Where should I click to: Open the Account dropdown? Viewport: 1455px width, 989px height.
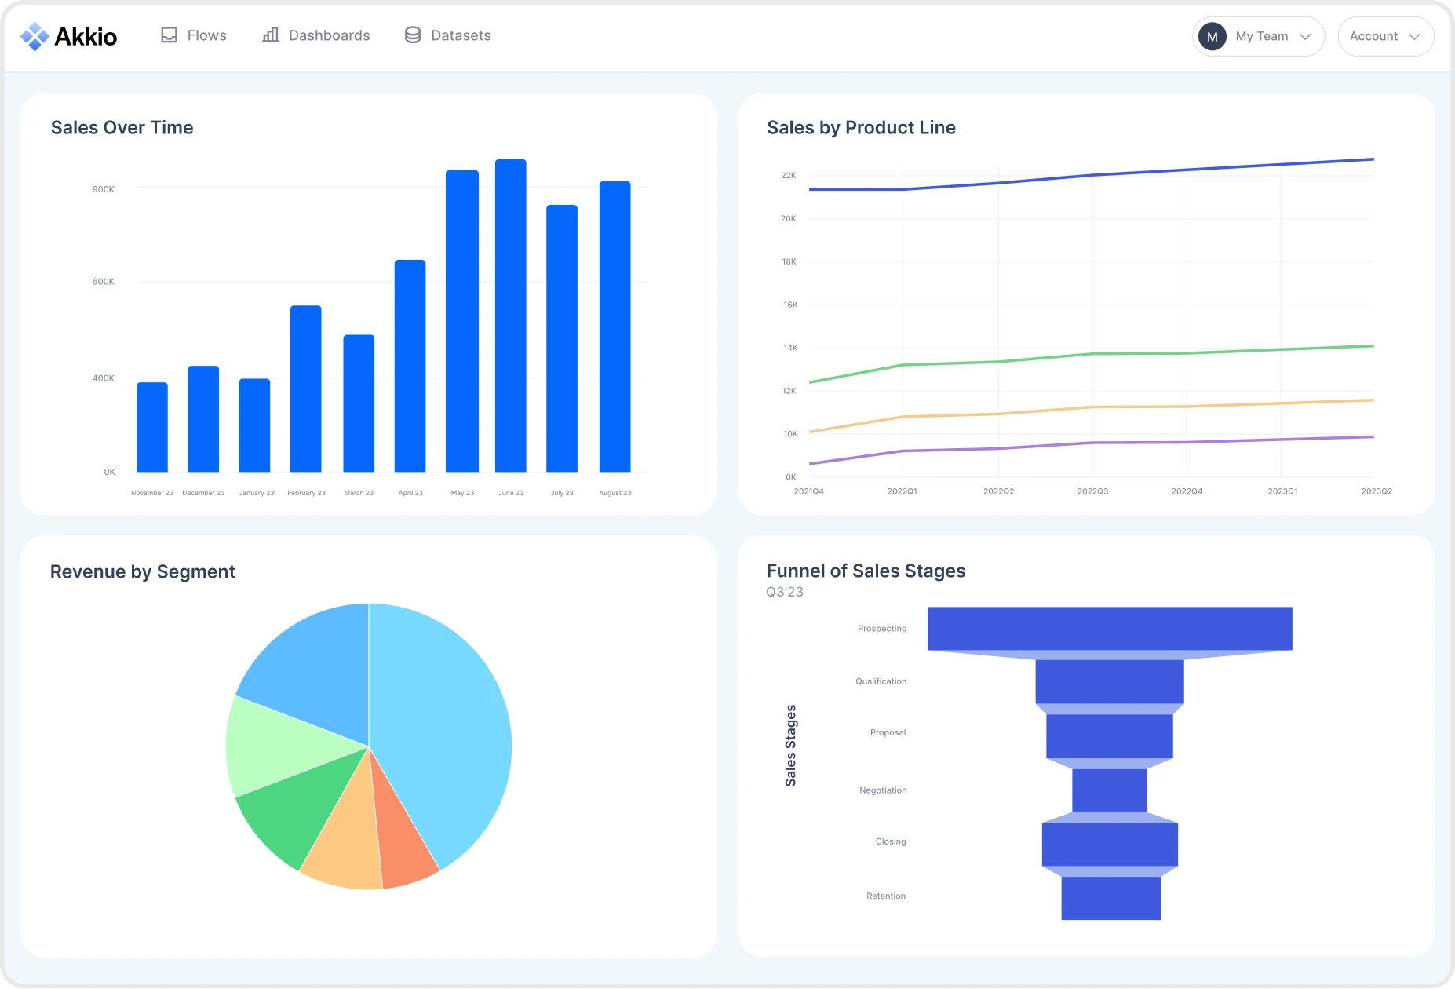1385,36
